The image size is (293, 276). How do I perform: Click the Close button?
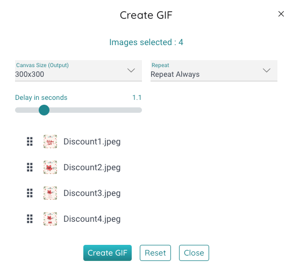(194, 253)
